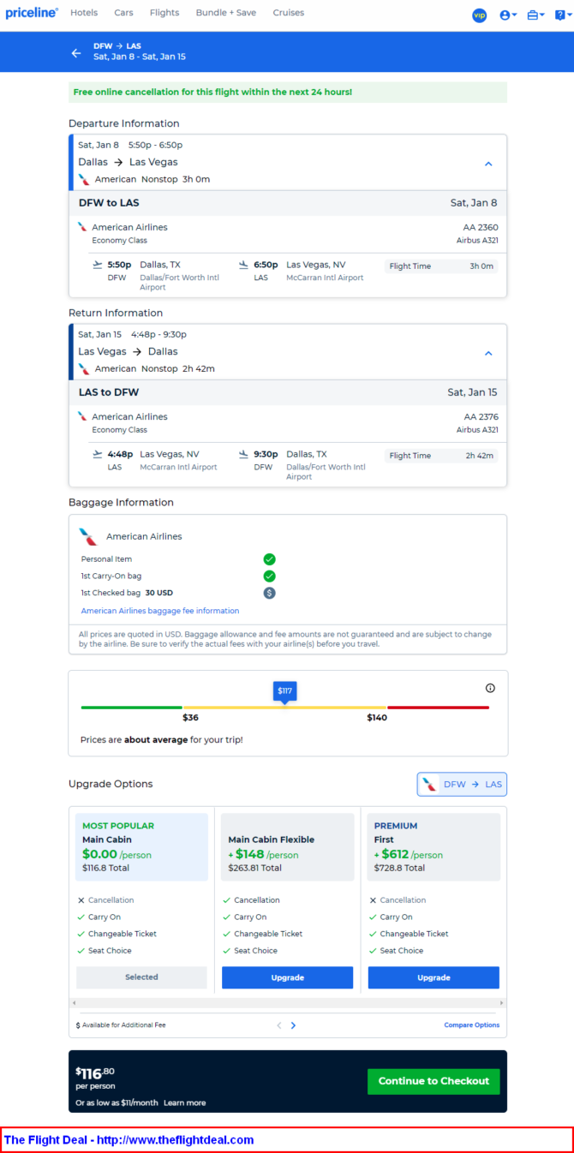Image resolution: width=574 pixels, height=1153 pixels.
Task: Click the American Airlines logo in Sat, Jan 8 summary
Action: click(x=84, y=180)
